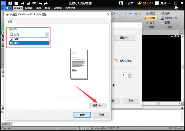Screen dimensions: 185x131
Task: Click the 高级(V)... advanced button
Action: click(98, 106)
